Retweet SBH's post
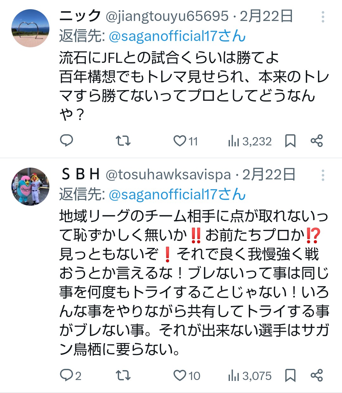 click(123, 376)
